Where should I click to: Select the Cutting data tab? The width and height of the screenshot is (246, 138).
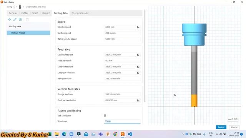(x=61, y=13)
